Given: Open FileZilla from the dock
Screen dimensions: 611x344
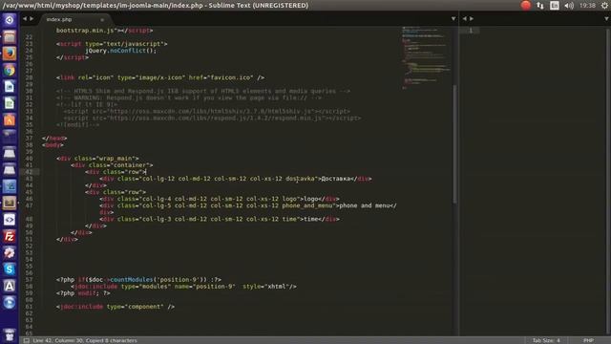Looking at the screenshot, I should (10, 236).
